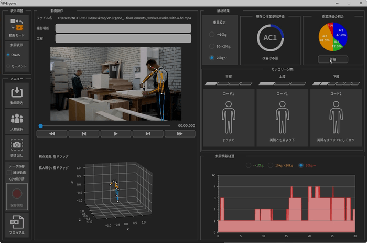
Task: Click the fast-forward double-arrow button
Action: [x=180, y=134]
